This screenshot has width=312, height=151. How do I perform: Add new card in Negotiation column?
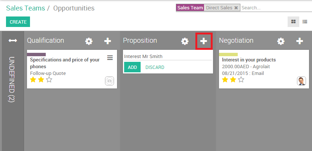coord(300,41)
